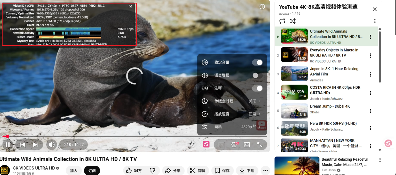Open the 播放速度 playback speed submenu
The width and height of the screenshot is (396, 175).
coord(232,114)
